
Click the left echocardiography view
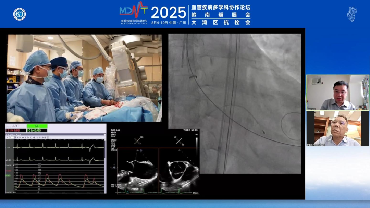(x=138, y=170)
